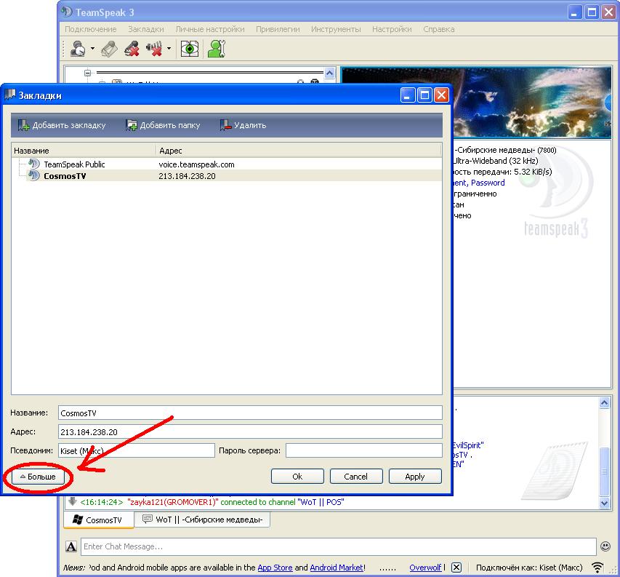The height and width of the screenshot is (577, 620).
Task: Mute the microphone via toolbar icon
Action: pyautogui.click(x=132, y=49)
